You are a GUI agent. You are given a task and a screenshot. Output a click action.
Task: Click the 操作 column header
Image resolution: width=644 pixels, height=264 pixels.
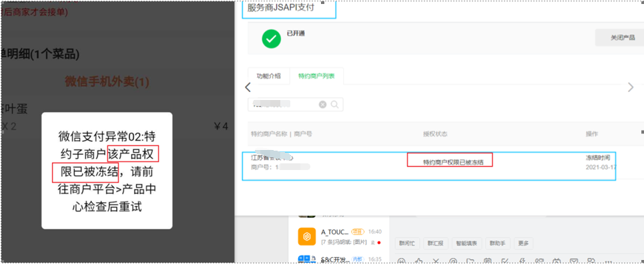[x=592, y=134]
